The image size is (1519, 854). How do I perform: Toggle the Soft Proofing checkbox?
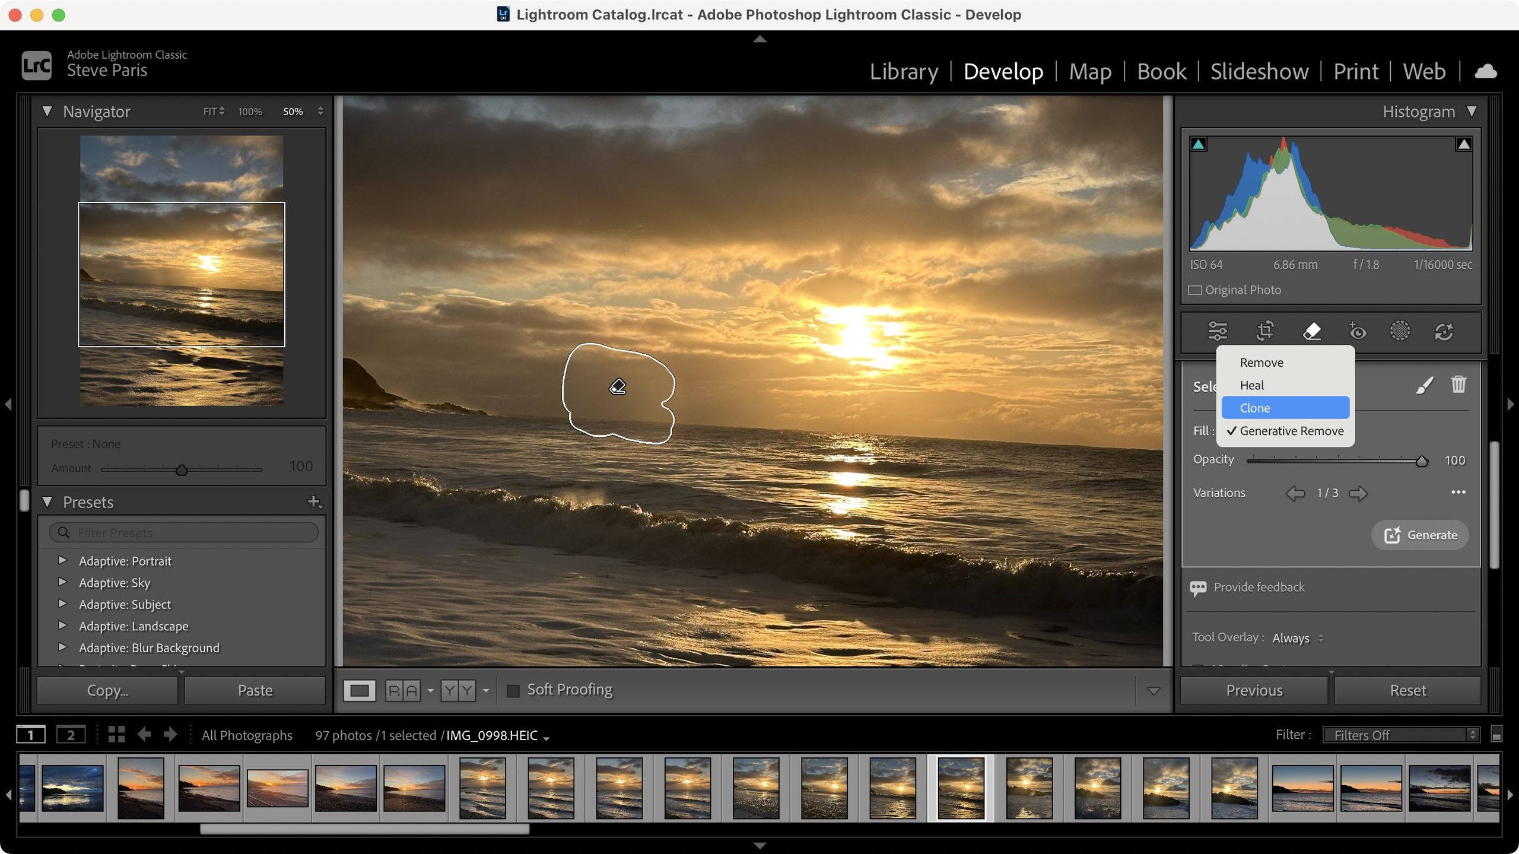(x=512, y=690)
